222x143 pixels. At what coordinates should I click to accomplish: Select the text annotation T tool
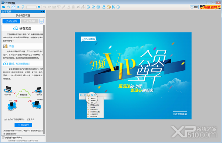[59, 7]
